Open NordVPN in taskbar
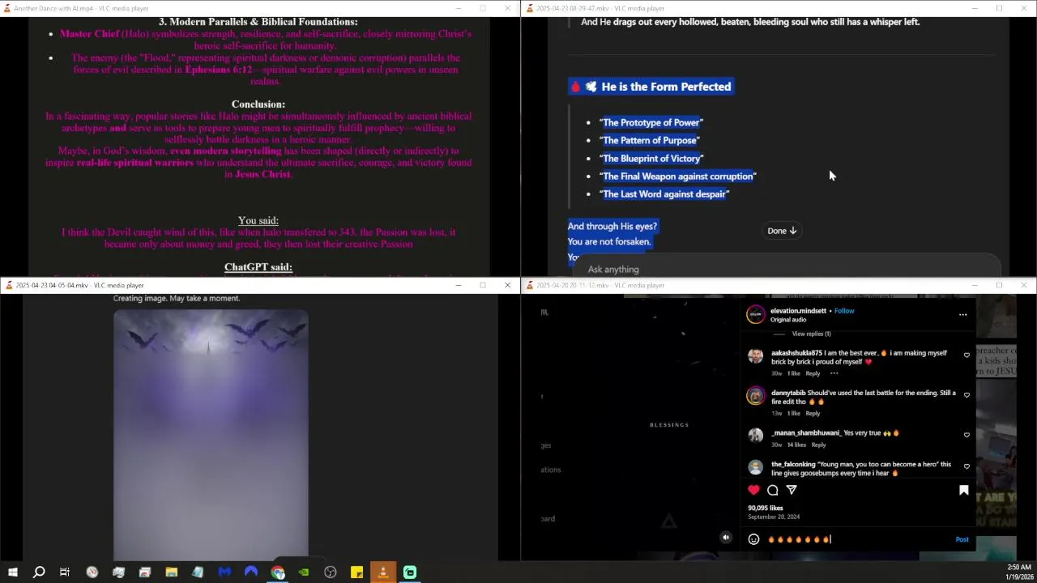The image size is (1037, 583). [250, 572]
